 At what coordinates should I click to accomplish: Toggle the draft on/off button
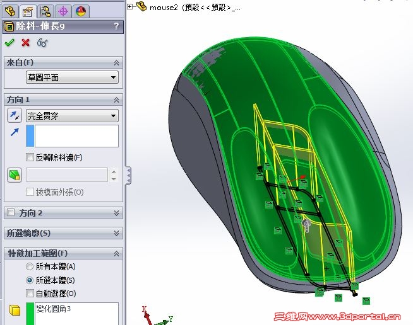tap(15, 175)
